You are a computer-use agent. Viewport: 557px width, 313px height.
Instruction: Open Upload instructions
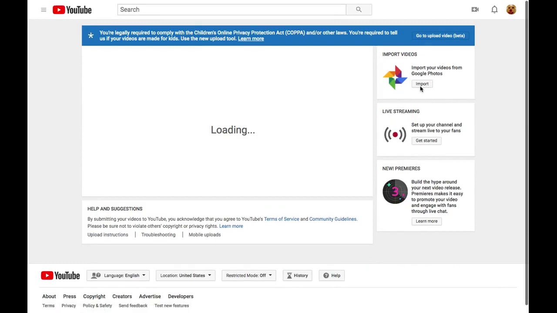click(x=108, y=235)
